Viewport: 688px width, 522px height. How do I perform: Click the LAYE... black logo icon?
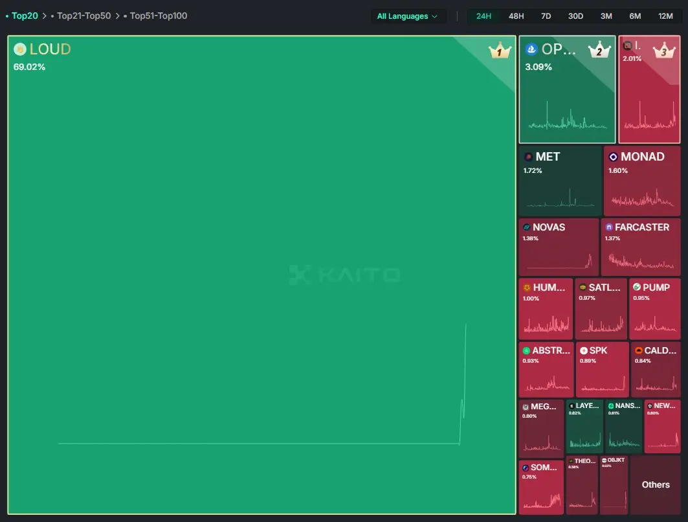571,406
